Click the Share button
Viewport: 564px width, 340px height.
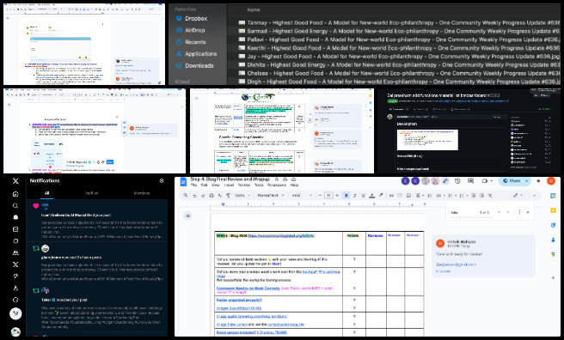512,181
